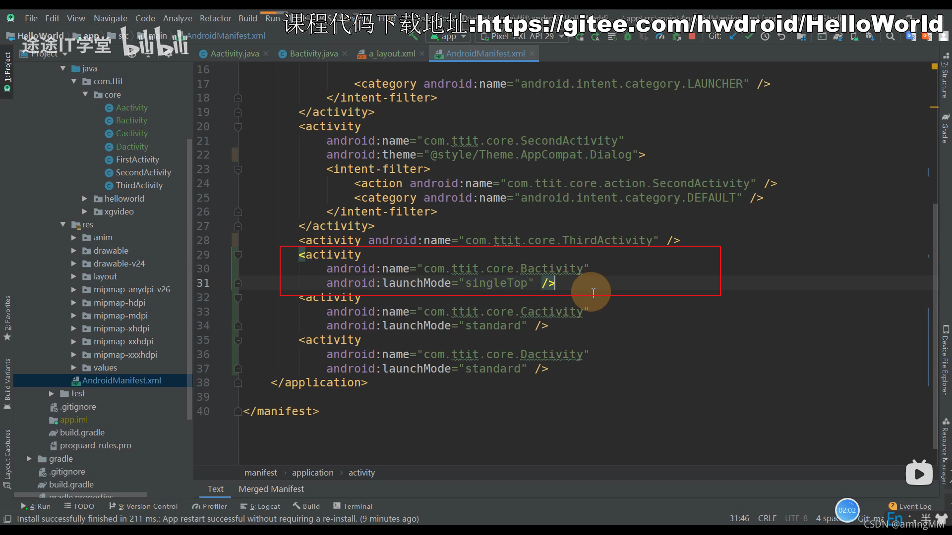Expand the gradle folder

[x=29, y=459]
